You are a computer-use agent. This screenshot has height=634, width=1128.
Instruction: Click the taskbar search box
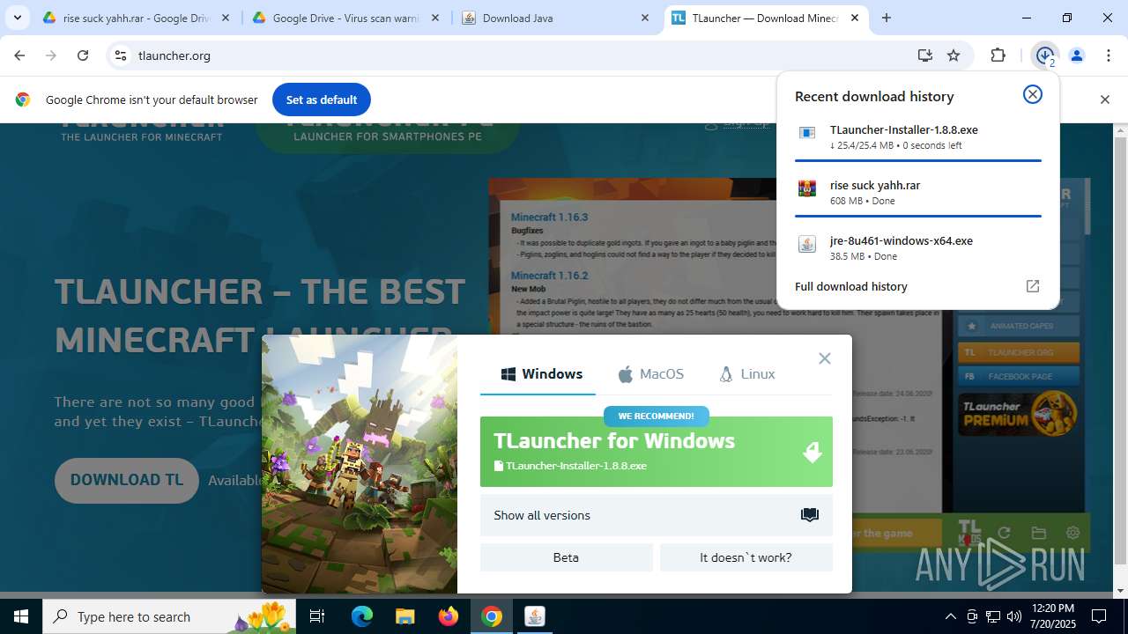[x=167, y=616]
